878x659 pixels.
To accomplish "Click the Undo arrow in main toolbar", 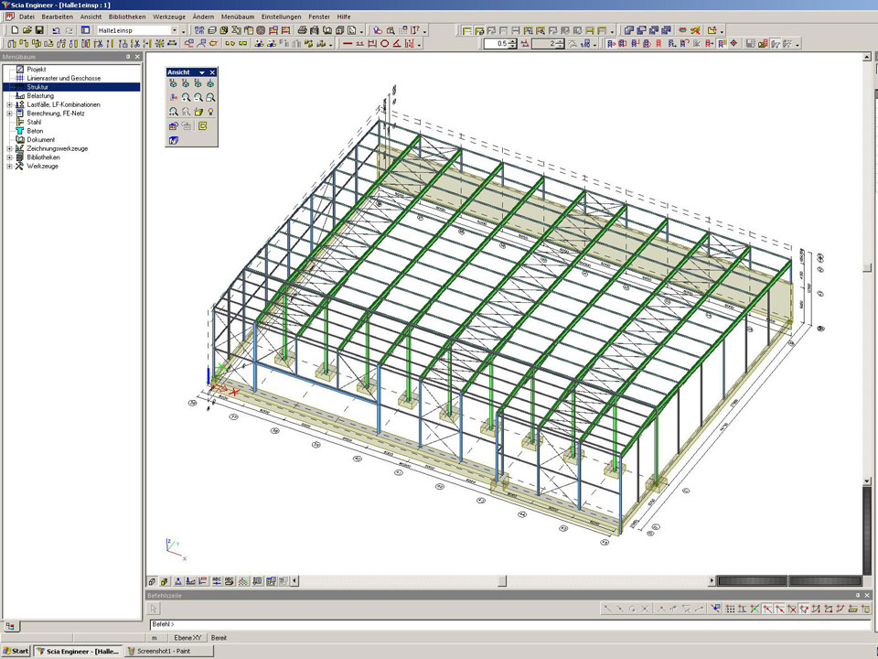I will (x=56, y=30).
